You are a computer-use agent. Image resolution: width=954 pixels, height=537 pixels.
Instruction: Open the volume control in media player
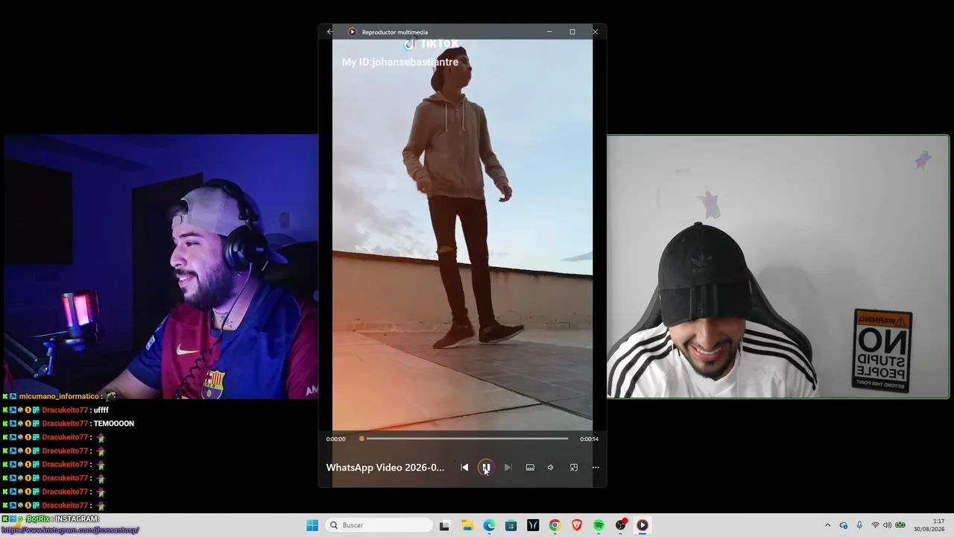[x=551, y=468]
